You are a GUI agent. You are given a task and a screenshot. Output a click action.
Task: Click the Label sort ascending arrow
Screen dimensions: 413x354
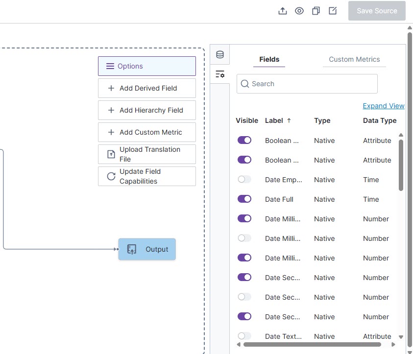pyautogui.click(x=289, y=120)
